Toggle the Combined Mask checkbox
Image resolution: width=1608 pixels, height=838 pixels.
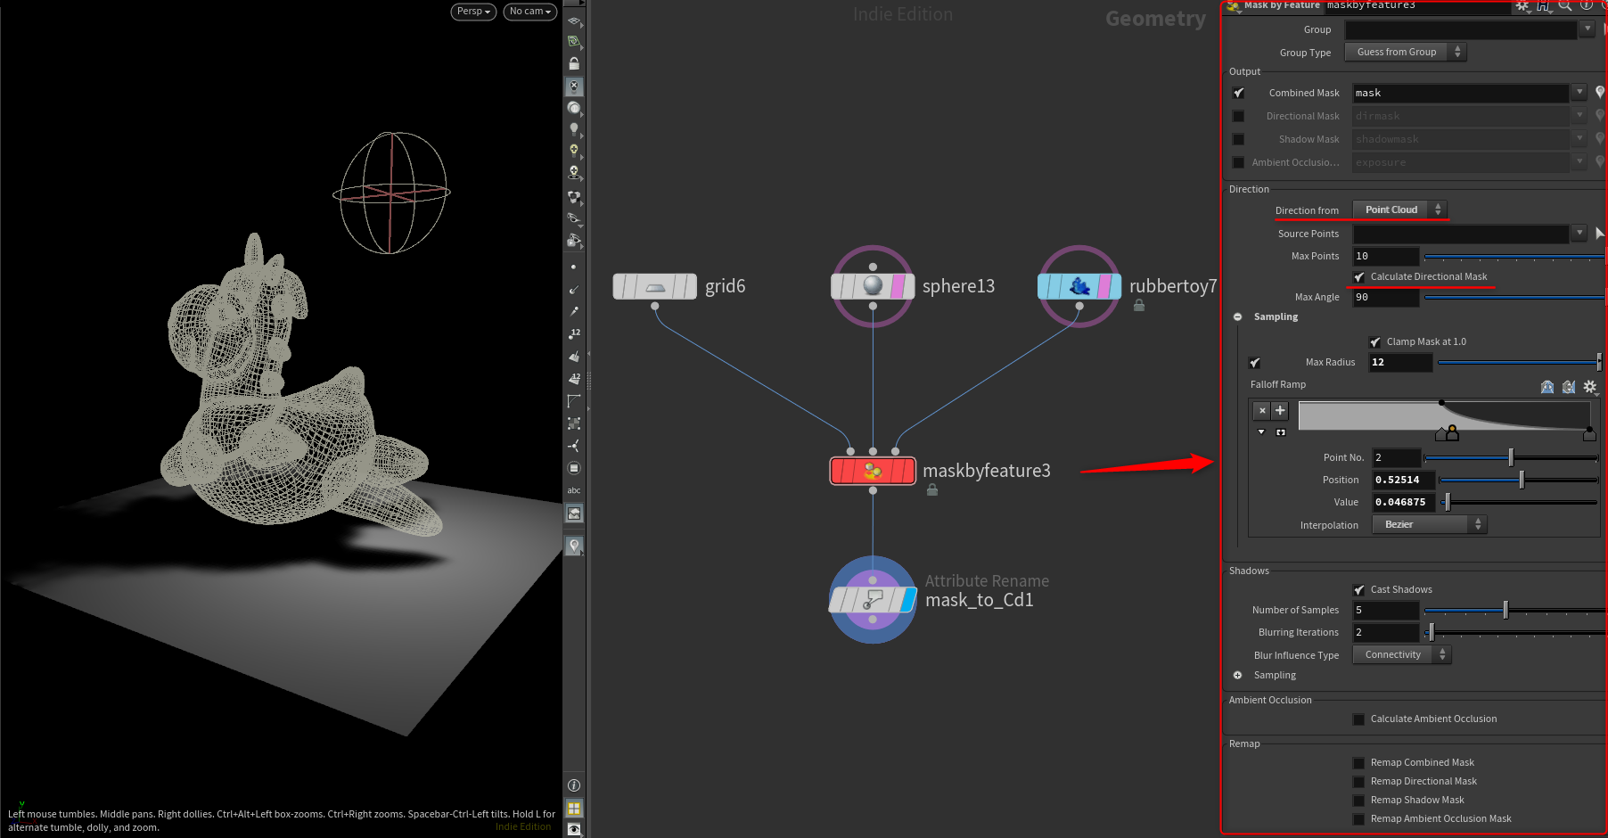click(x=1239, y=93)
